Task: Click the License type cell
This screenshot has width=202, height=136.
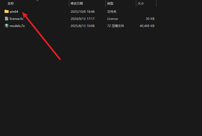Action: tap(113, 19)
